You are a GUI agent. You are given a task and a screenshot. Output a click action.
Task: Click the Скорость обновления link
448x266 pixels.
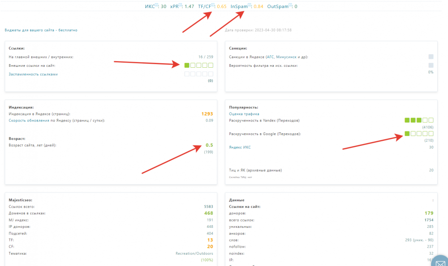point(29,120)
